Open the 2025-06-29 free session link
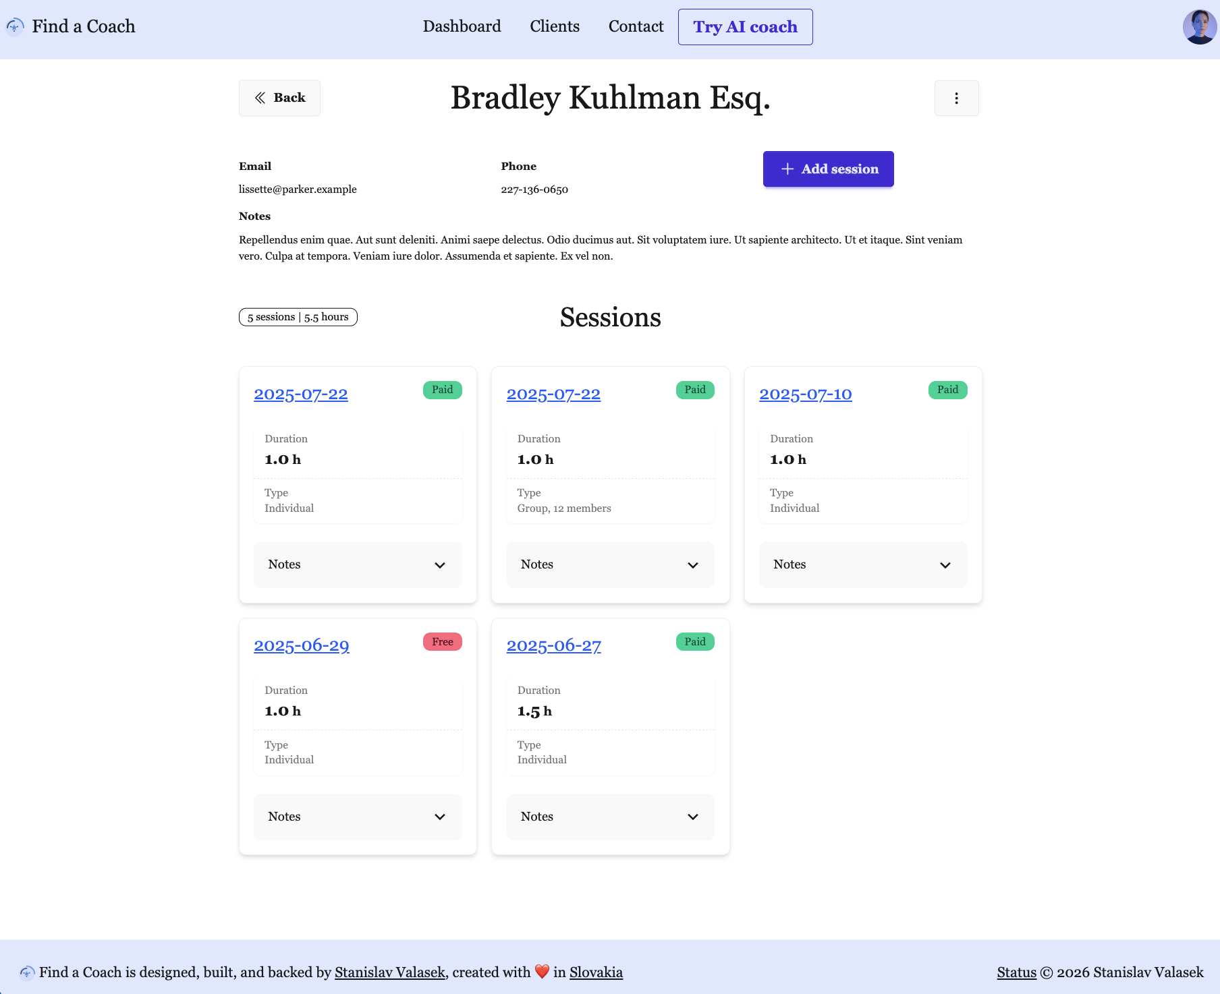The width and height of the screenshot is (1220, 994). click(301, 646)
